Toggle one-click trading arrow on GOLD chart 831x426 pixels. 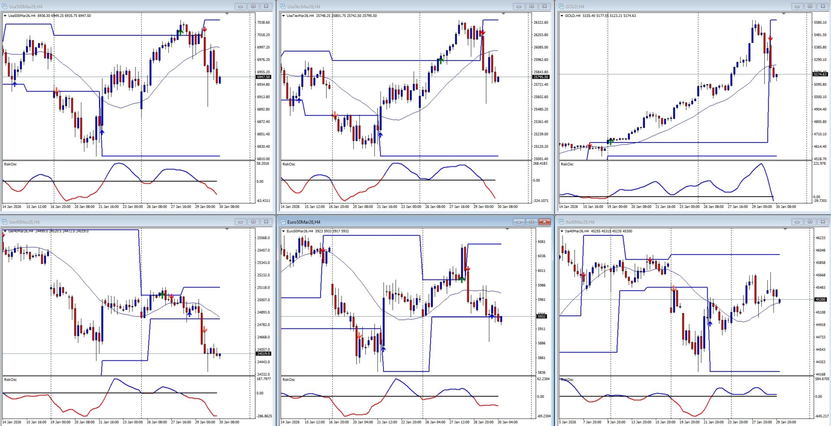pos(562,16)
